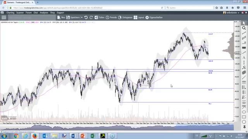
Task: Select the filled band drawing tool
Action: (x=244, y=48)
